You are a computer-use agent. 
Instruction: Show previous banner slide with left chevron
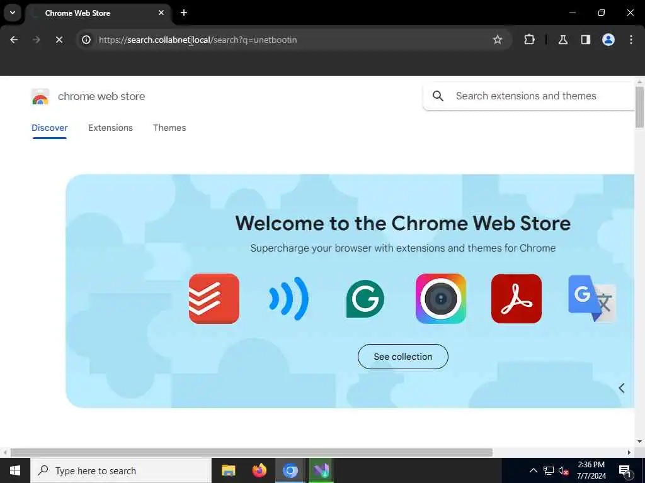pos(622,388)
